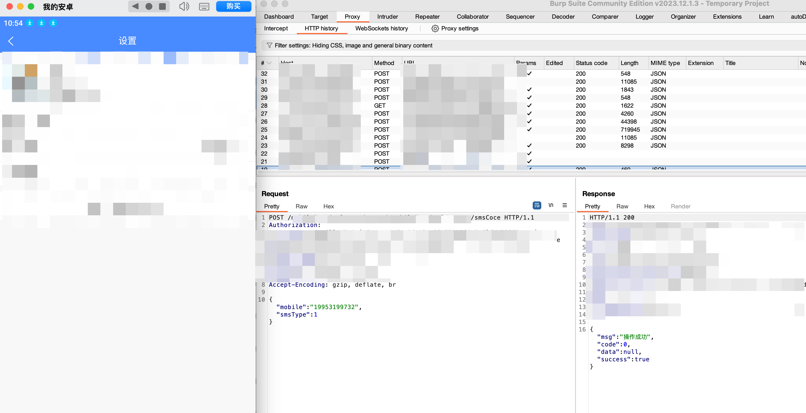This screenshot has height=413, width=806.
Task: Click the filter funnel icon
Action: tap(269, 45)
